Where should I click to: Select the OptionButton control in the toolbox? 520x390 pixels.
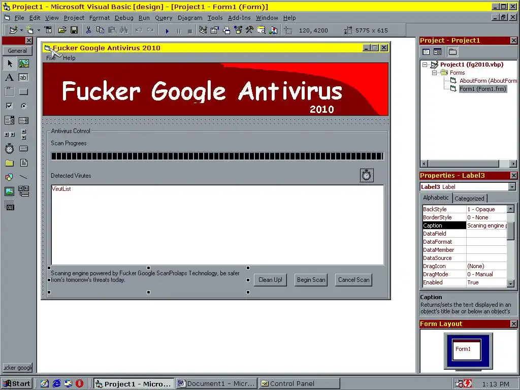click(x=23, y=106)
